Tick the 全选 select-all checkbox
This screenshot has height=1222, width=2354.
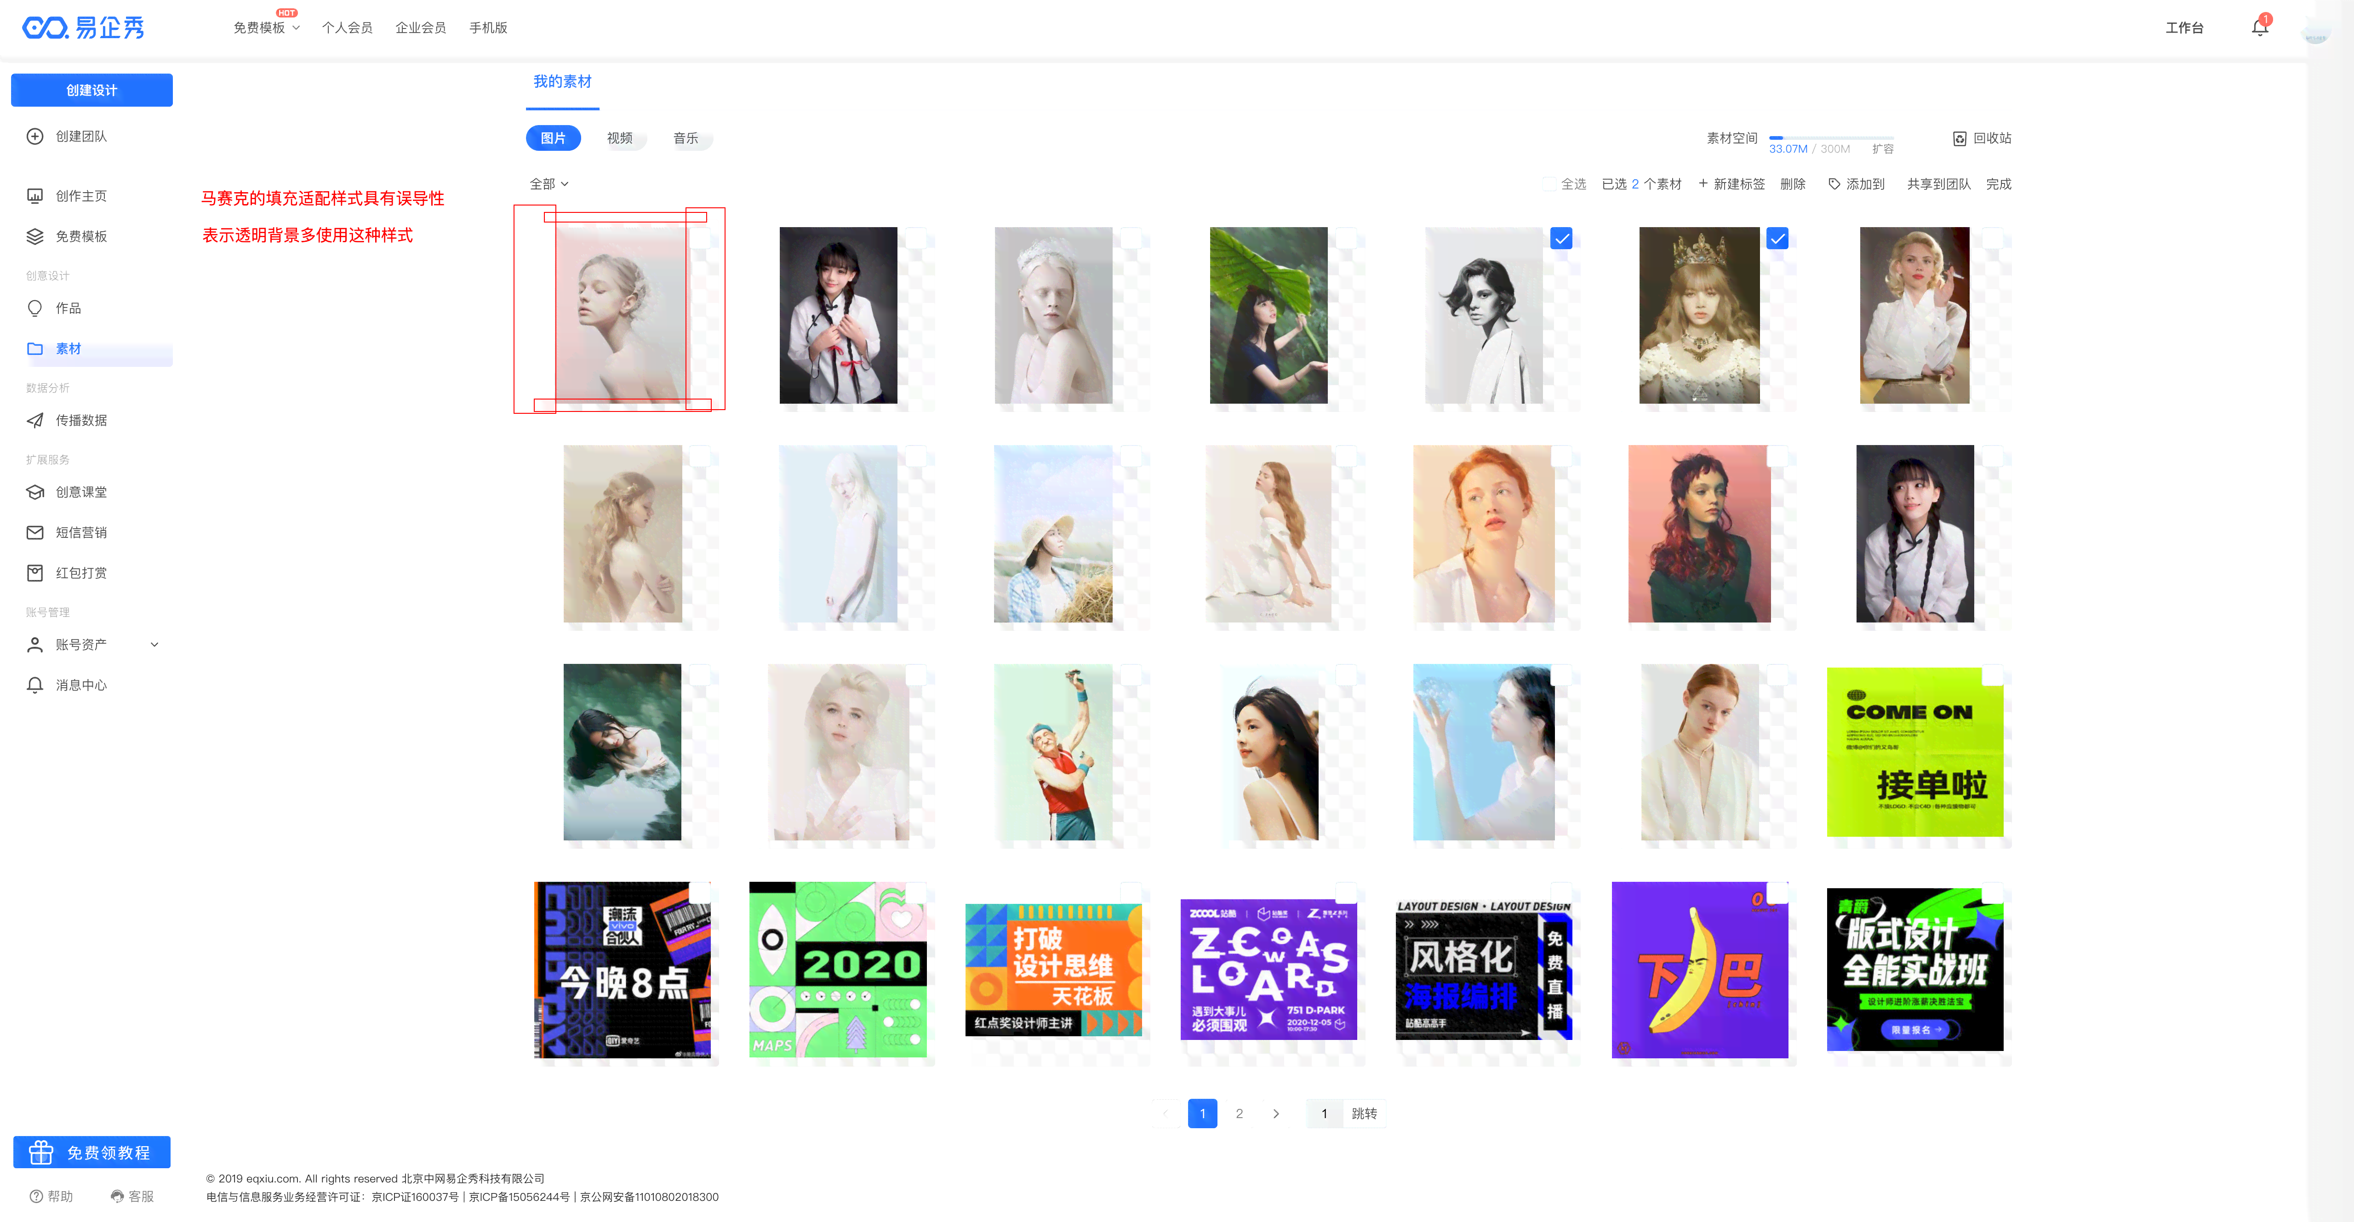tap(1549, 185)
